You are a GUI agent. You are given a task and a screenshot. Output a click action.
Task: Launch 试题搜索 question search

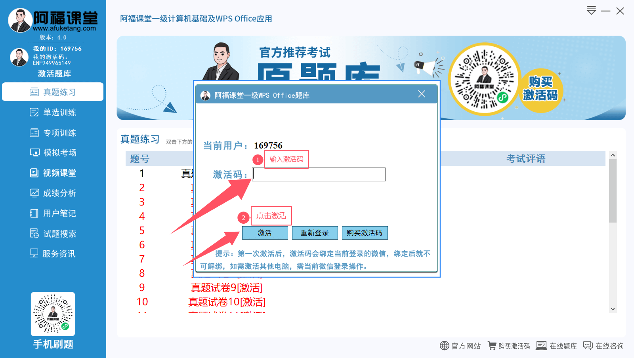53,233
